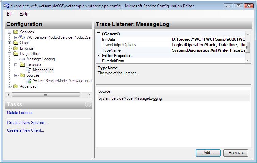
Task: Collapse the Services tree node
Action: 10,32
